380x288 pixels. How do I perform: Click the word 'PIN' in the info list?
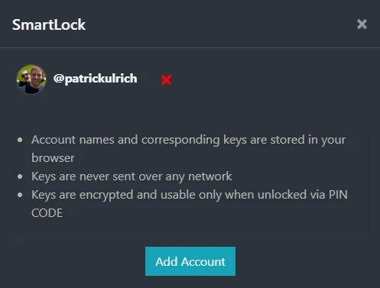pyautogui.click(x=338, y=195)
